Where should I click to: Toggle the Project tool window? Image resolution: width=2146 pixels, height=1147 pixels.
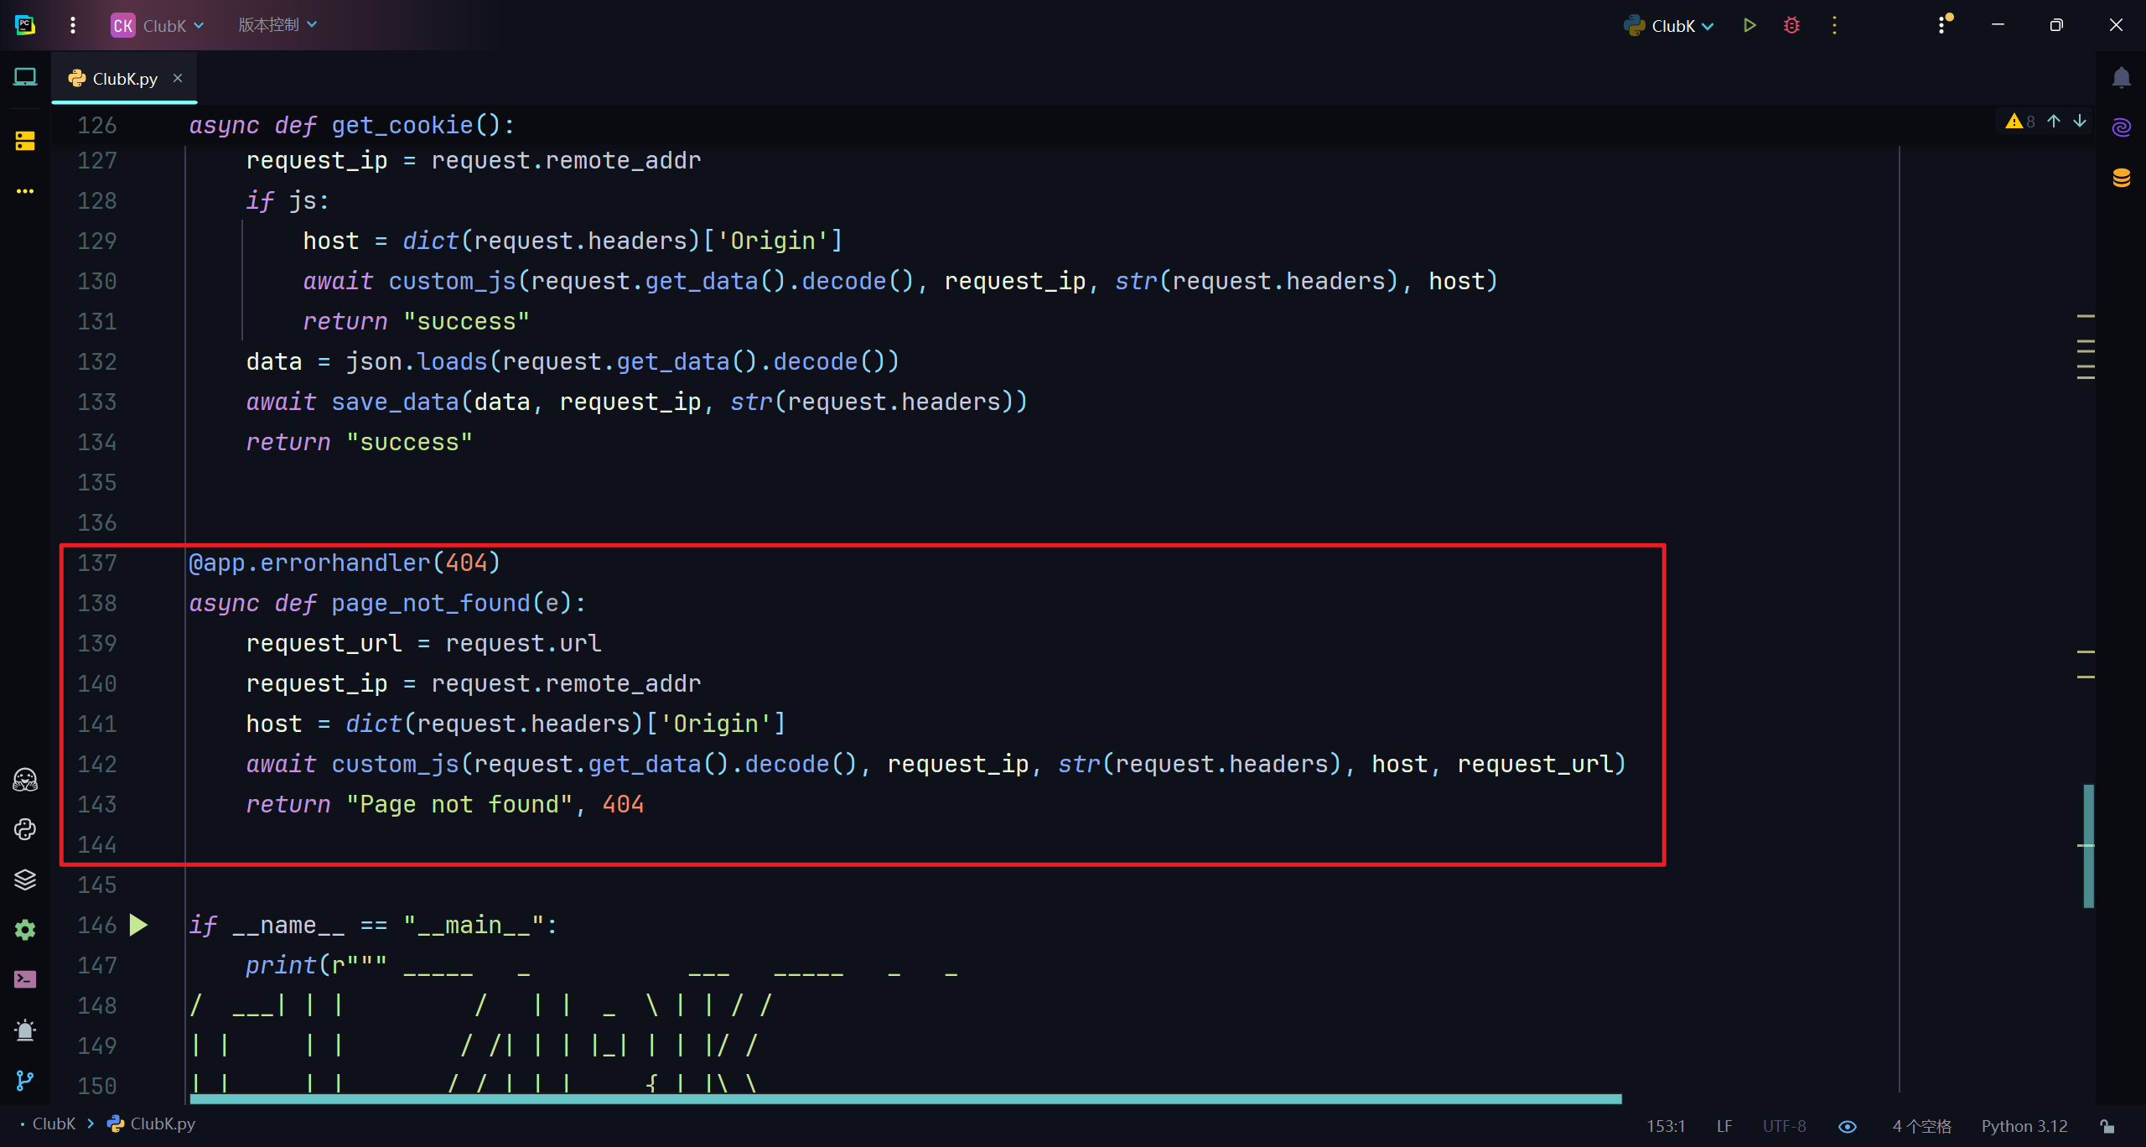click(25, 78)
